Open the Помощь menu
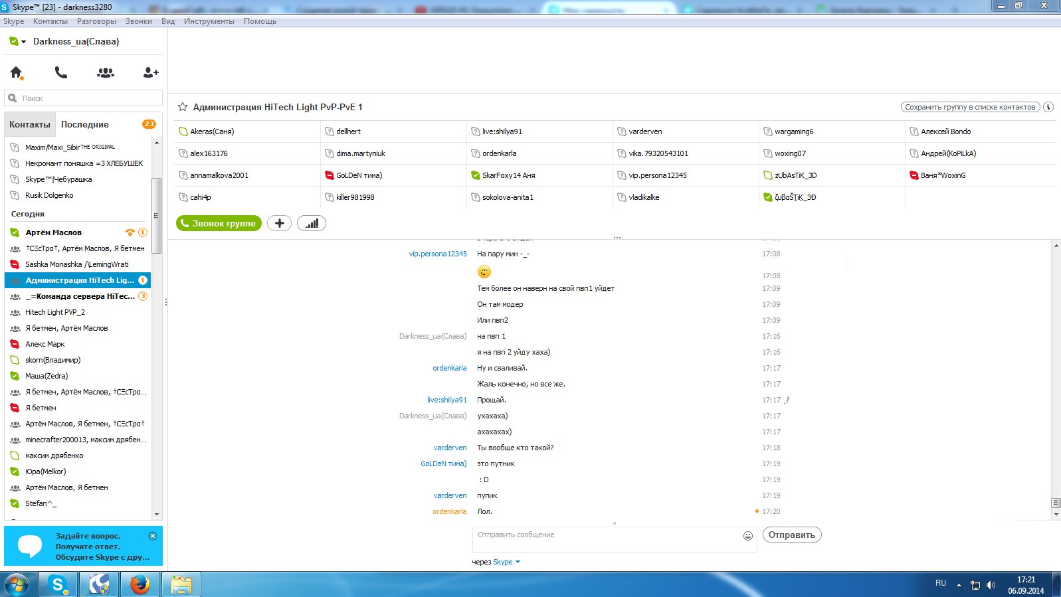The height and width of the screenshot is (597, 1061). (260, 21)
